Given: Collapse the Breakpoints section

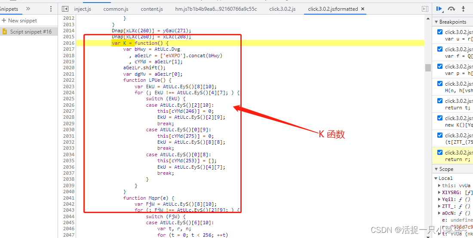Looking at the screenshot, I should [436, 22].
